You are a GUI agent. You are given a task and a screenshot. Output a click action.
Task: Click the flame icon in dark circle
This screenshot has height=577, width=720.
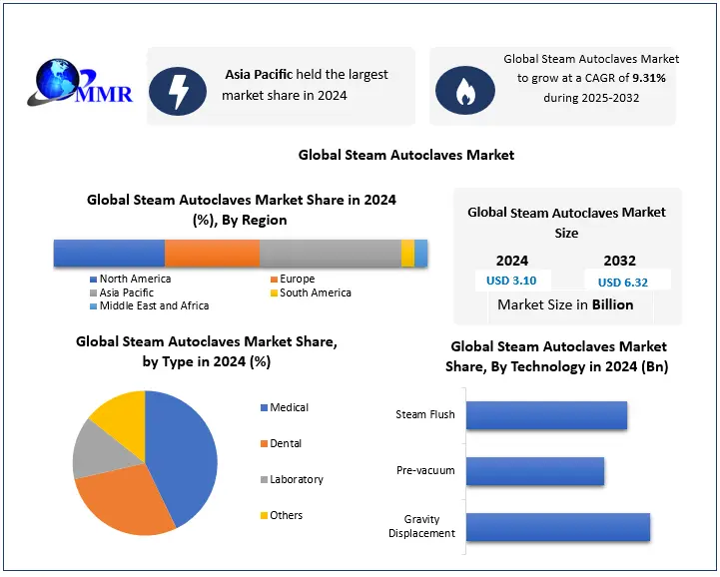(462, 91)
